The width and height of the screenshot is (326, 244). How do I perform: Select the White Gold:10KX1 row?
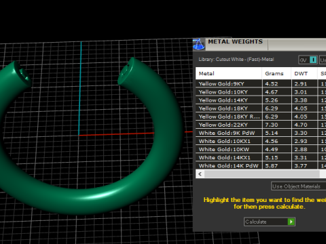point(261,141)
